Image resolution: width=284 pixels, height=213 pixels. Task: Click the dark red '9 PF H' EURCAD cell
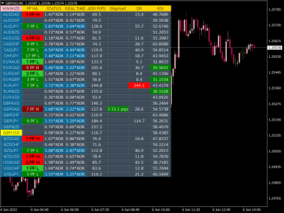coord(33,68)
